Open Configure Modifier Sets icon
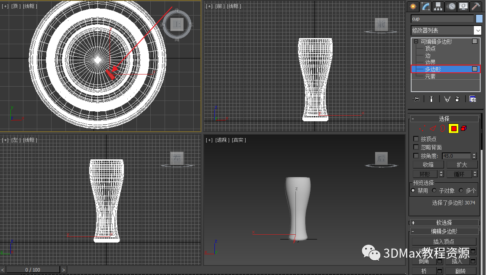Image resolution: width=486 pixels, height=275 pixels. [473, 99]
